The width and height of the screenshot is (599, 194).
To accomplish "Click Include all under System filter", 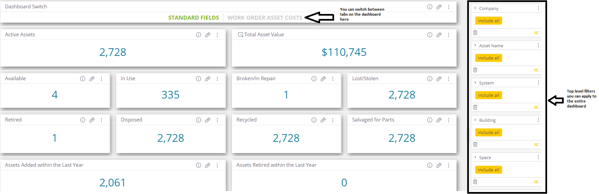I will [x=489, y=95].
